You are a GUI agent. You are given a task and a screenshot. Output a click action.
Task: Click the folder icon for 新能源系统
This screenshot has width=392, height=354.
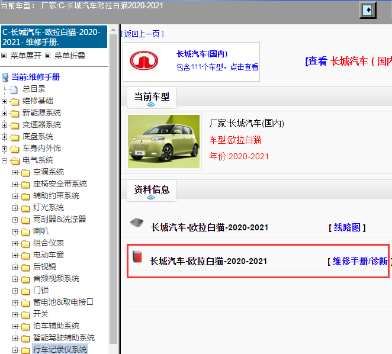tap(15, 113)
